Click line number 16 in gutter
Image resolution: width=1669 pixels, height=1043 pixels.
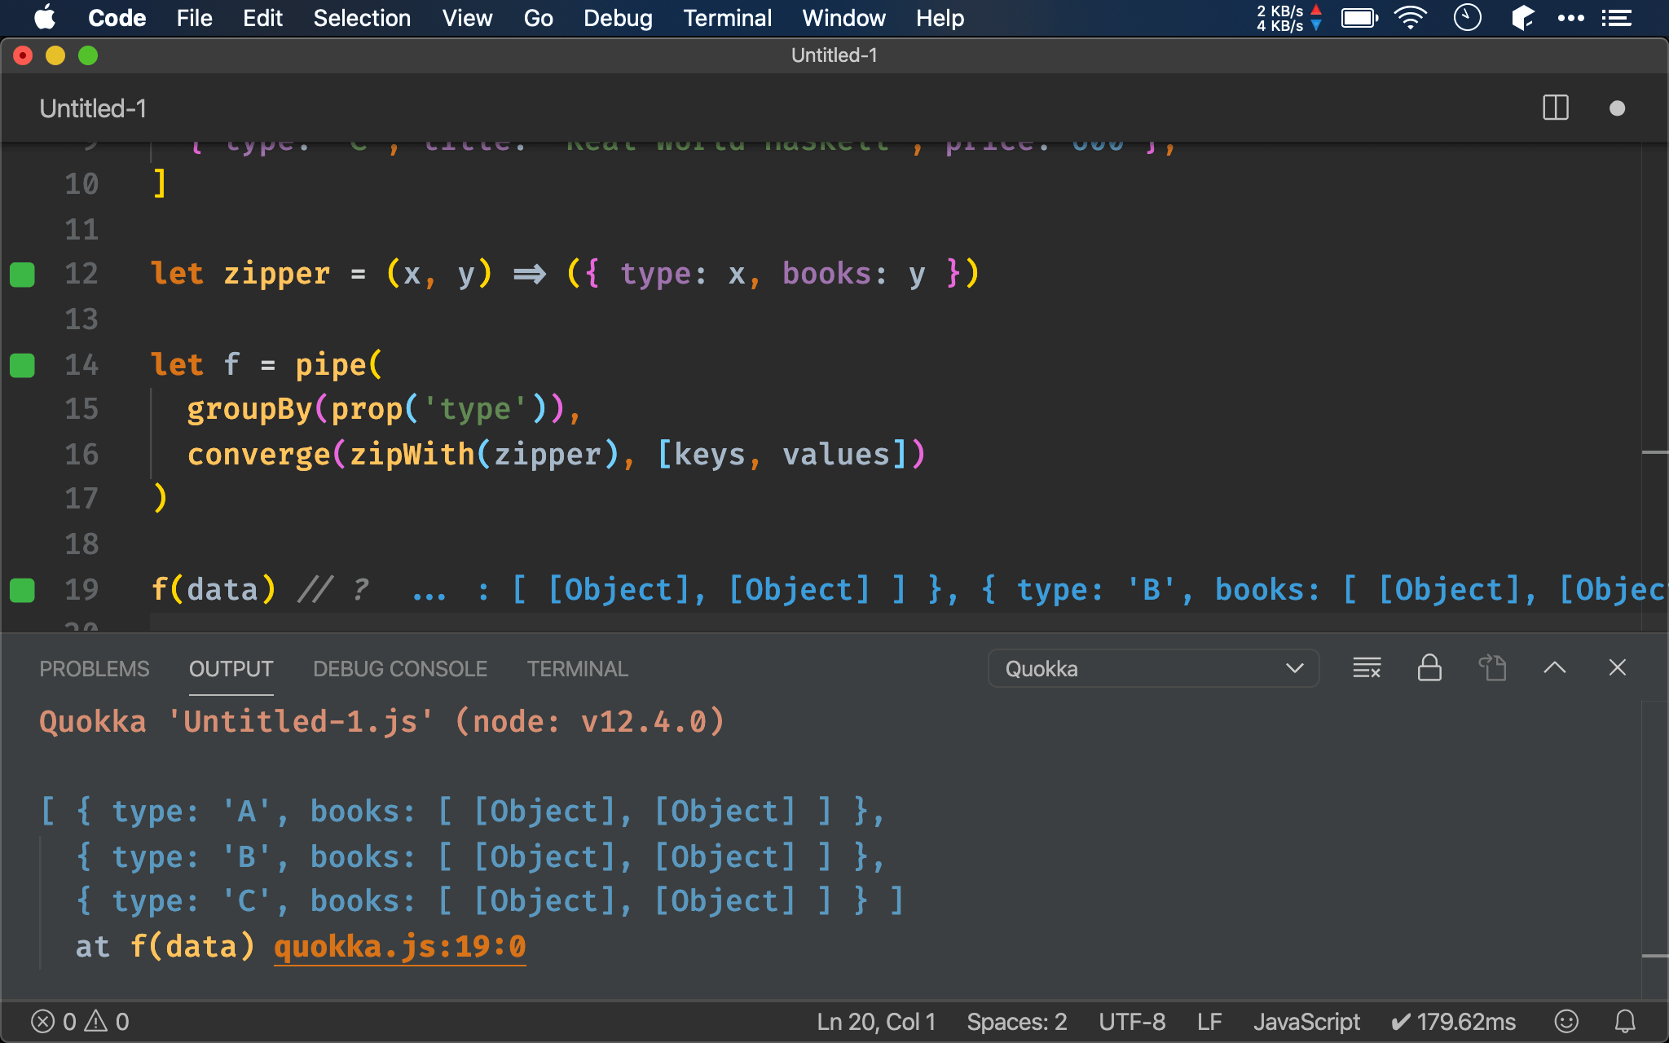[81, 455]
